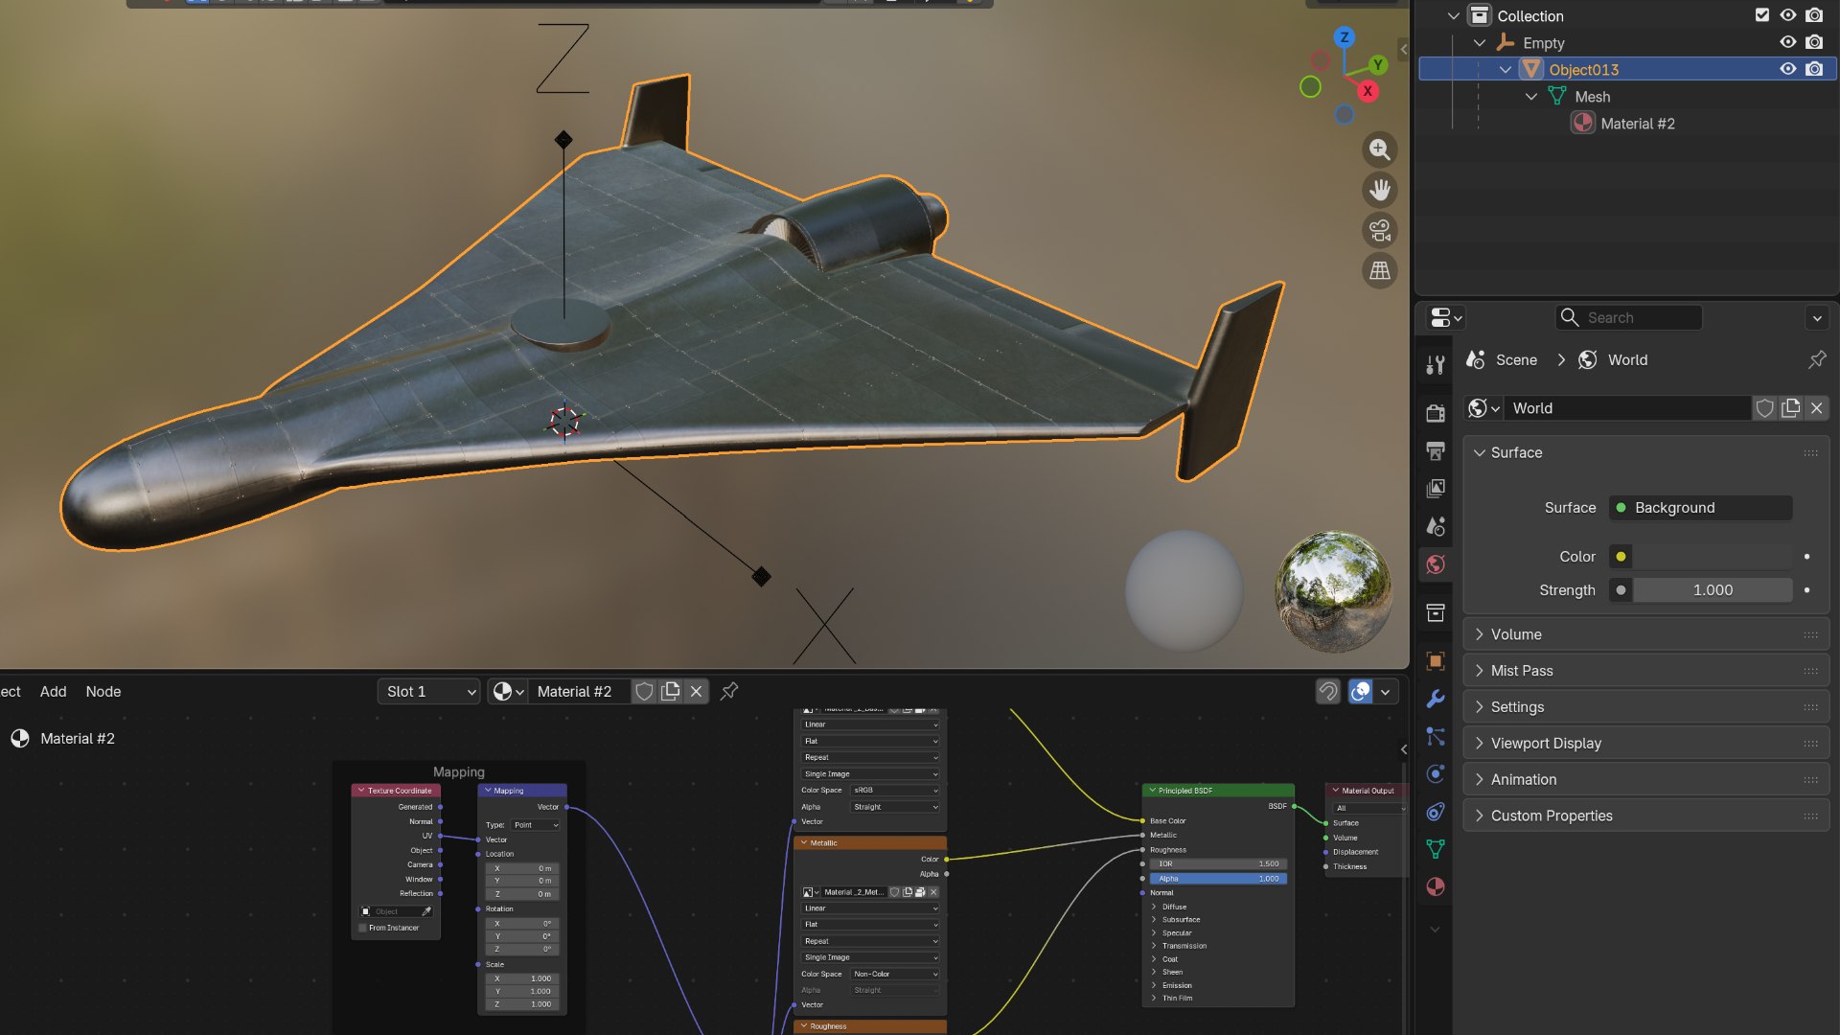Screen dimensions: 1840x1035
Task: Open the Object properties tab
Action: pyautogui.click(x=1436, y=661)
